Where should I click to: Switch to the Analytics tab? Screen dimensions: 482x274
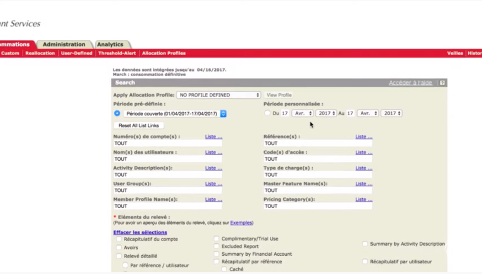click(110, 44)
